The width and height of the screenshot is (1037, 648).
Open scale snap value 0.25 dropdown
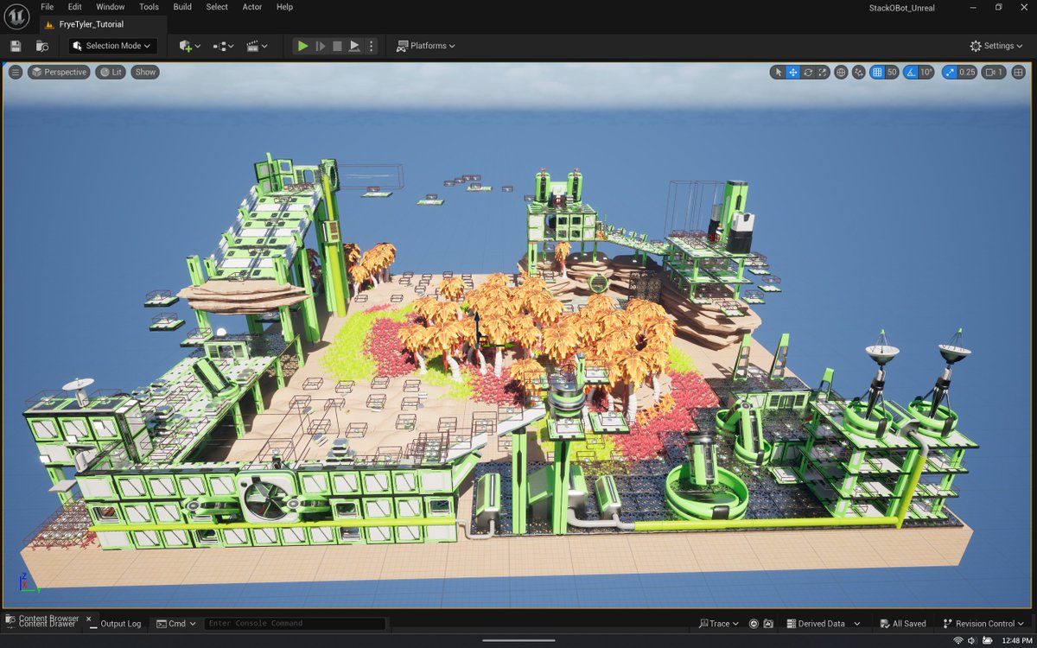(x=967, y=72)
